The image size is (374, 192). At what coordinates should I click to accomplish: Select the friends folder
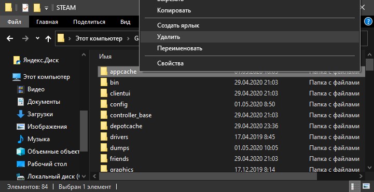click(x=119, y=159)
